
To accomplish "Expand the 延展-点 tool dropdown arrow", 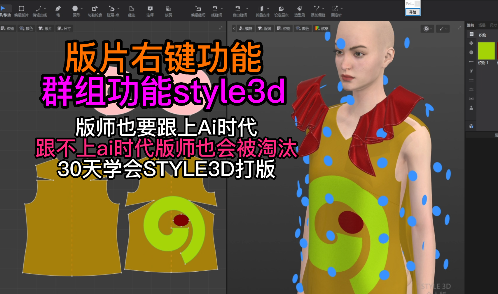I will click(118, 8).
